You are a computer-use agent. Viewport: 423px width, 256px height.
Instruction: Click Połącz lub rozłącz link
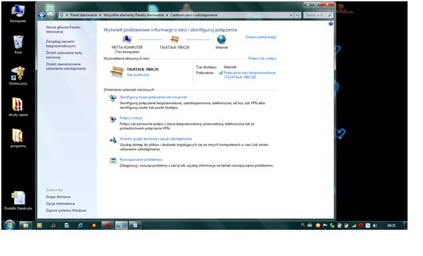[x=263, y=58]
